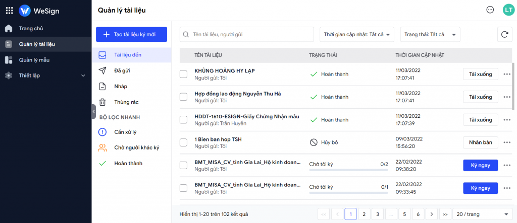Click the 0/2 signing progress bar
Viewport: 517px width, 223px height.
[348, 170]
